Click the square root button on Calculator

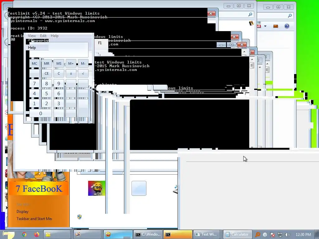[83, 73]
